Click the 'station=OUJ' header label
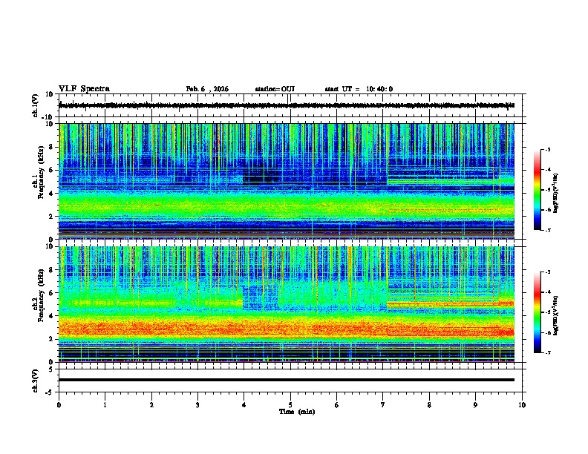 click(275, 89)
